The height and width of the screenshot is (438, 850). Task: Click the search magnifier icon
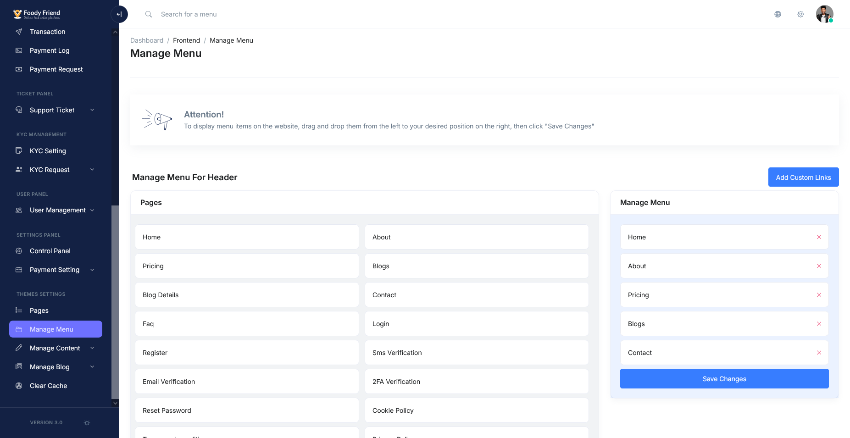coord(149,14)
